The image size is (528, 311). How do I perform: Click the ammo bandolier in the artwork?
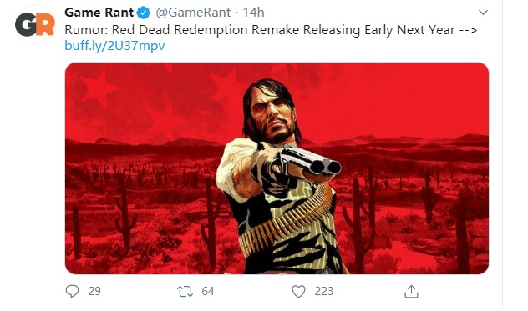[287, 222]
